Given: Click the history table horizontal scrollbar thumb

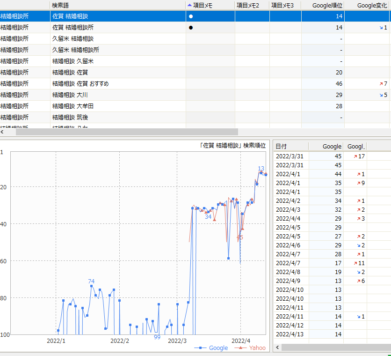Looking at the screenshot, I should (336, 347).
